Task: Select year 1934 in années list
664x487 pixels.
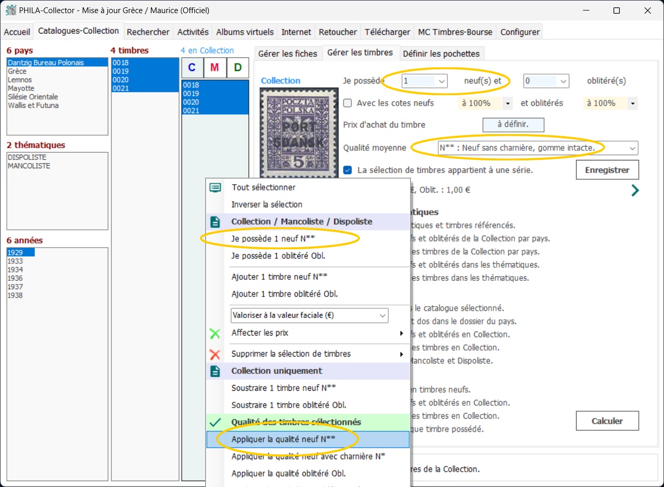Action: (16, 270)
